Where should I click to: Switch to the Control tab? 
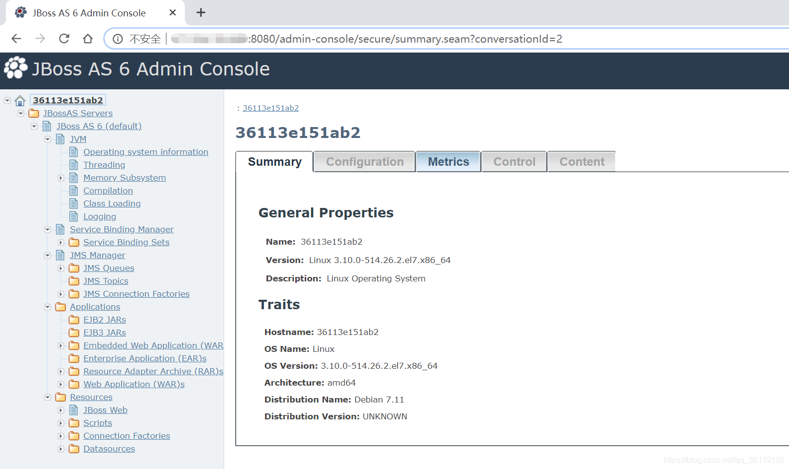pos(515,162)
